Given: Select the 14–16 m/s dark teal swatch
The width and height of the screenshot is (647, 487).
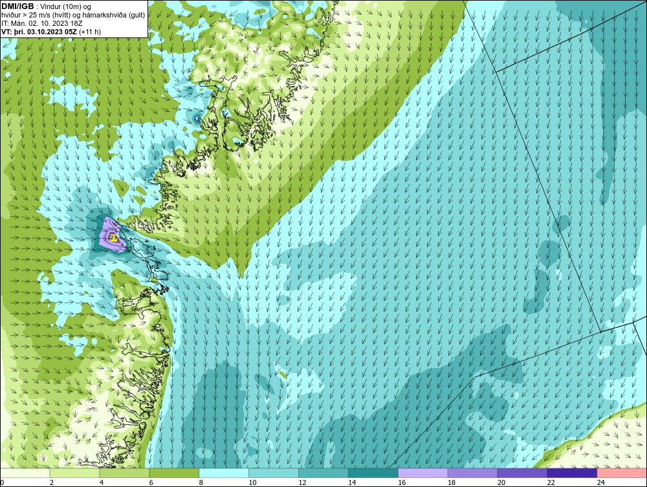Looking at the screenshot, I should tap(373, 473).
